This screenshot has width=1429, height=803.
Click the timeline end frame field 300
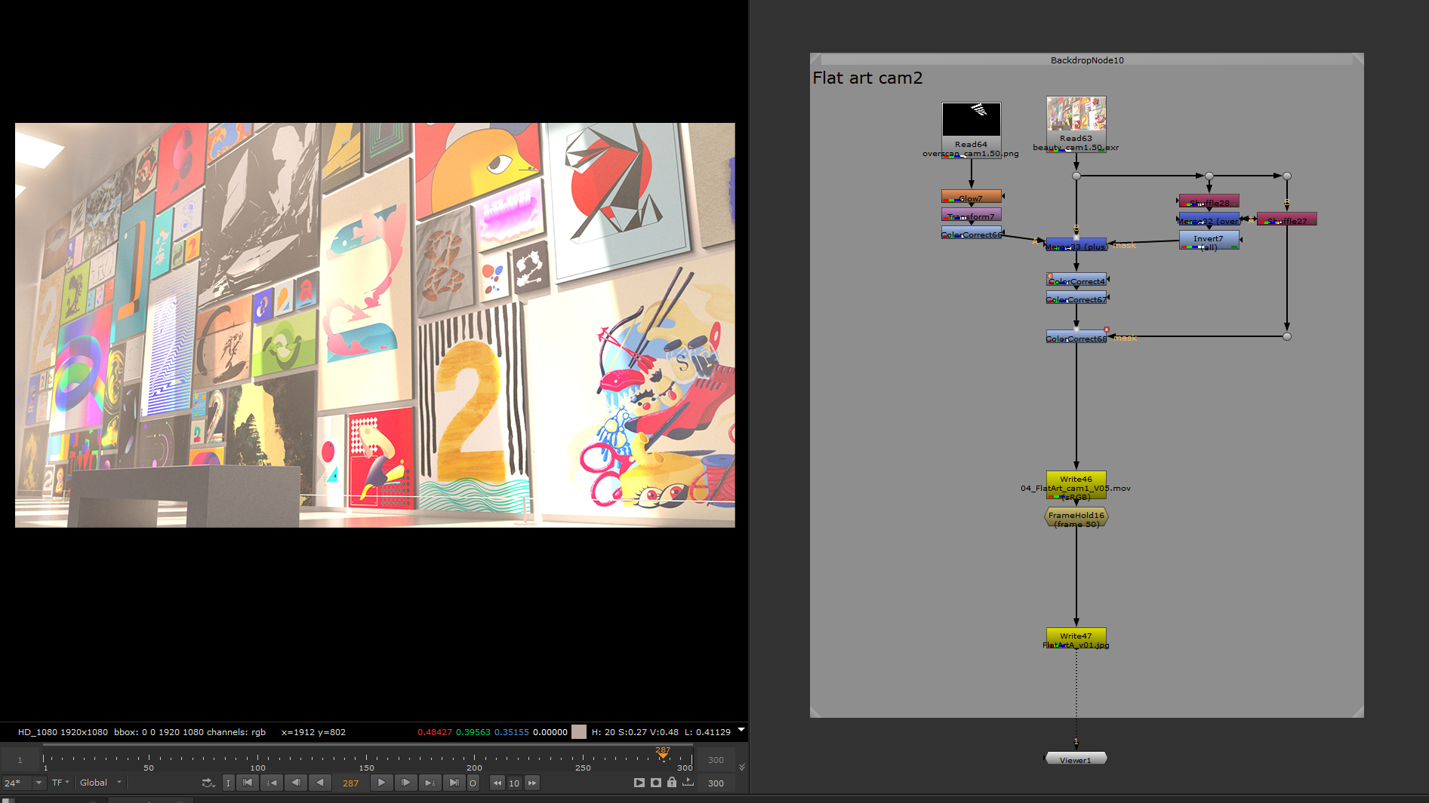point(716,760)
